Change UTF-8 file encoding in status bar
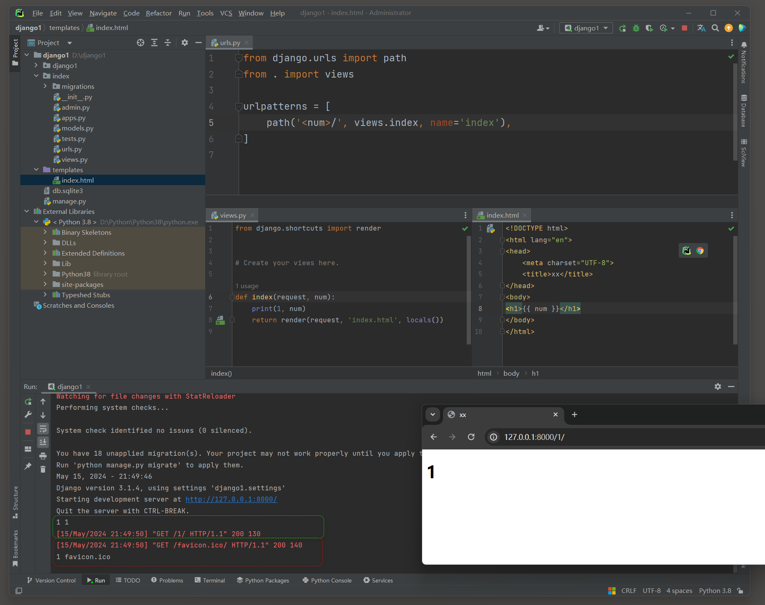Viewport: 765px width, 605px height. pos(652,591)
